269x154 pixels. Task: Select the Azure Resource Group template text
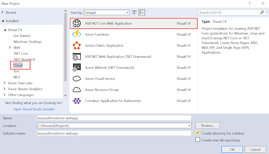coord(102,90)
